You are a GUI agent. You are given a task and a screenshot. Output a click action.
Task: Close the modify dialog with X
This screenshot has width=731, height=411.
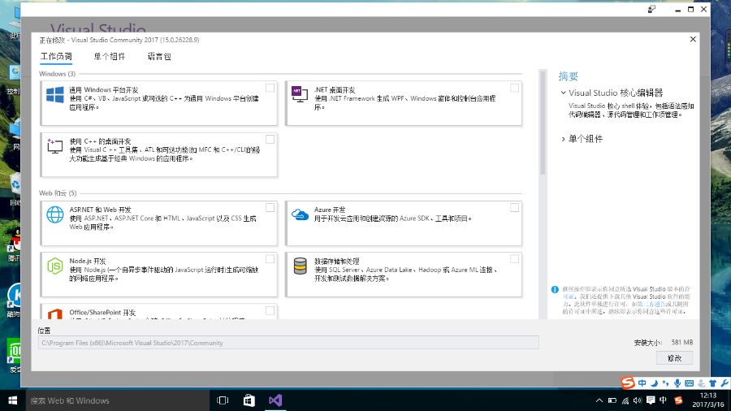(693, 39)
